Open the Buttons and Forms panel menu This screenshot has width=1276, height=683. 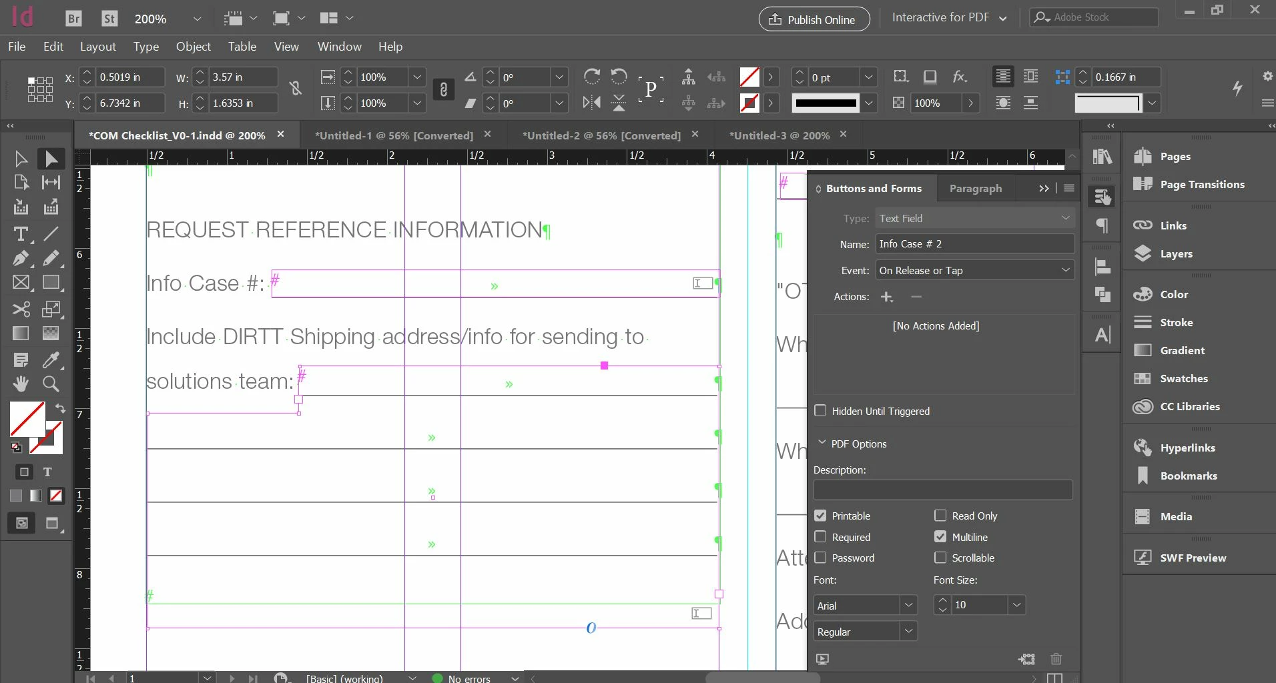(1068, 188)
